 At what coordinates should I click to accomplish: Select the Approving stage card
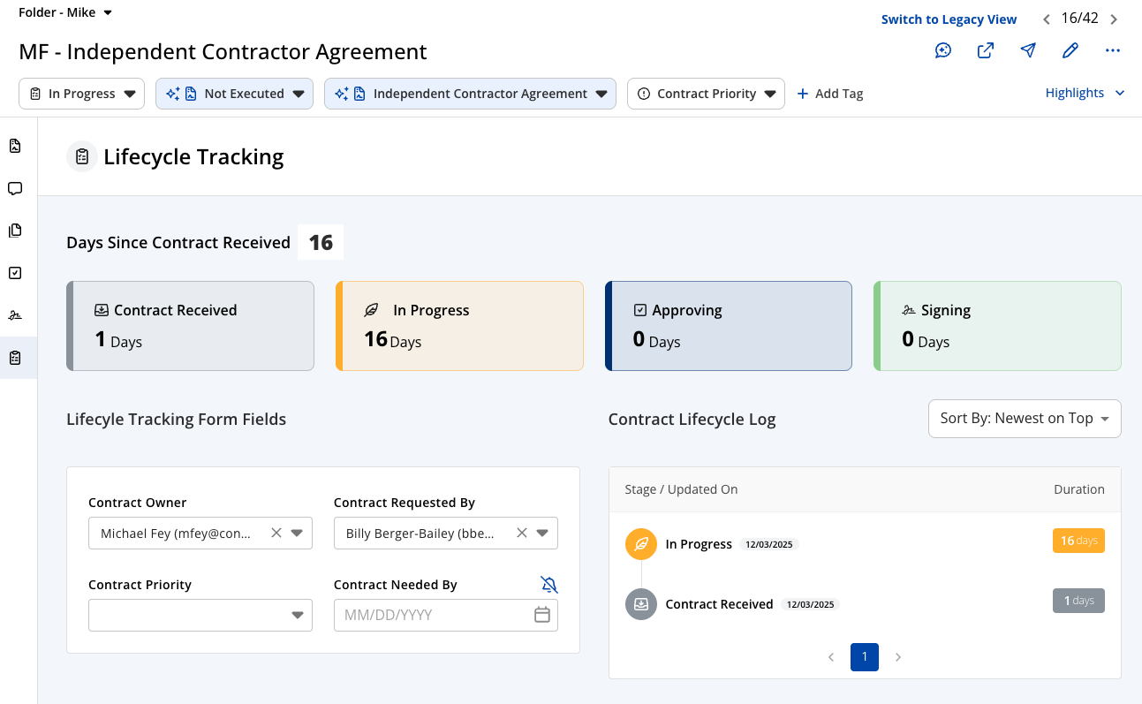point(729,326)
